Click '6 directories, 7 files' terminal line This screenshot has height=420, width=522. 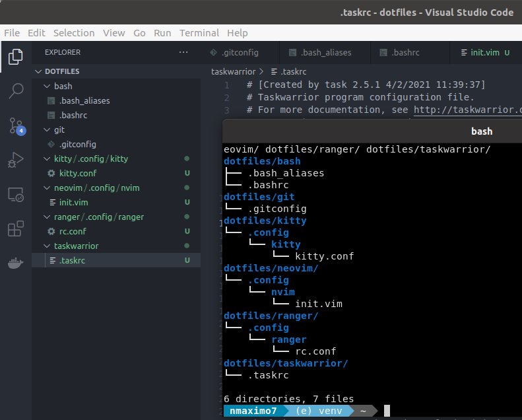point(288,399)
